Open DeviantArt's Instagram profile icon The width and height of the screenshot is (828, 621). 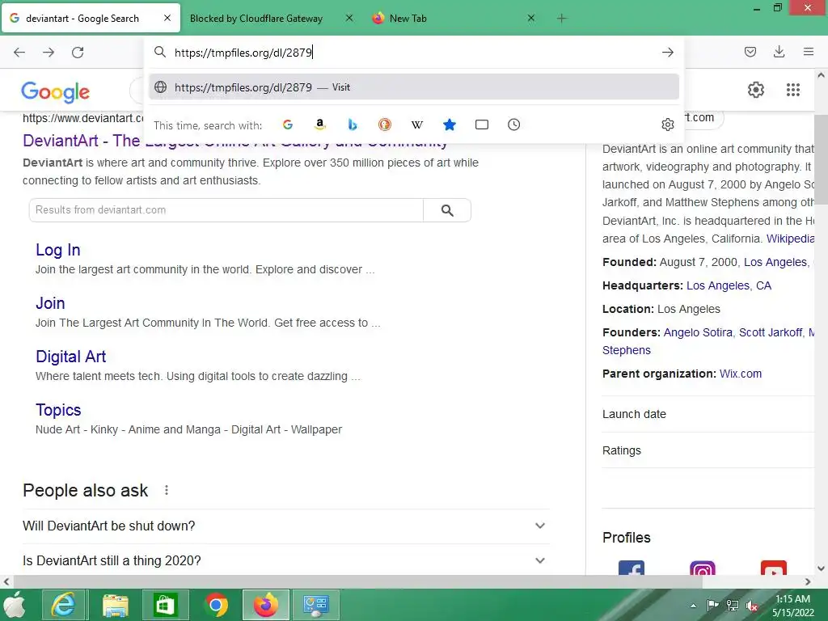point(703,568)
